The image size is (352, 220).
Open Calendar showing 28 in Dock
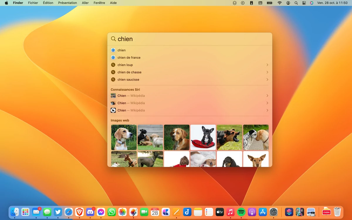pos(155,212)
